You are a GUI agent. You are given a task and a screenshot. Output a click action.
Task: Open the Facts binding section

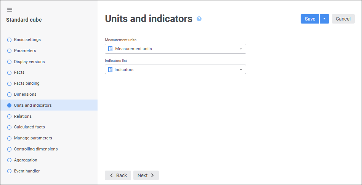click(x=27, y=83)
